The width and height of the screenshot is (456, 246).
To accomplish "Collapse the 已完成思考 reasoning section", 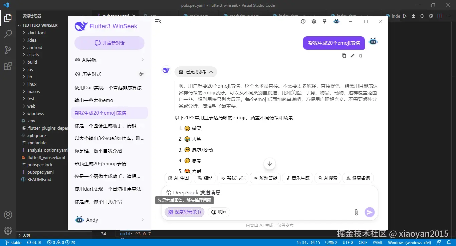I will point(196,72).
